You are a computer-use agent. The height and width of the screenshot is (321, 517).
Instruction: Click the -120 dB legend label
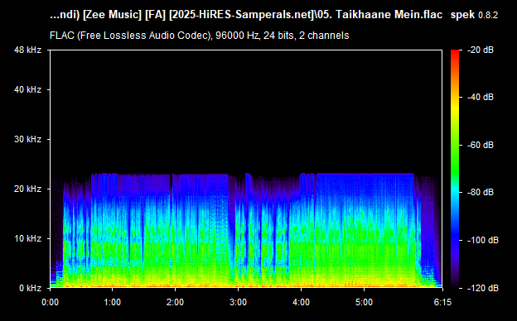point(483,288)
